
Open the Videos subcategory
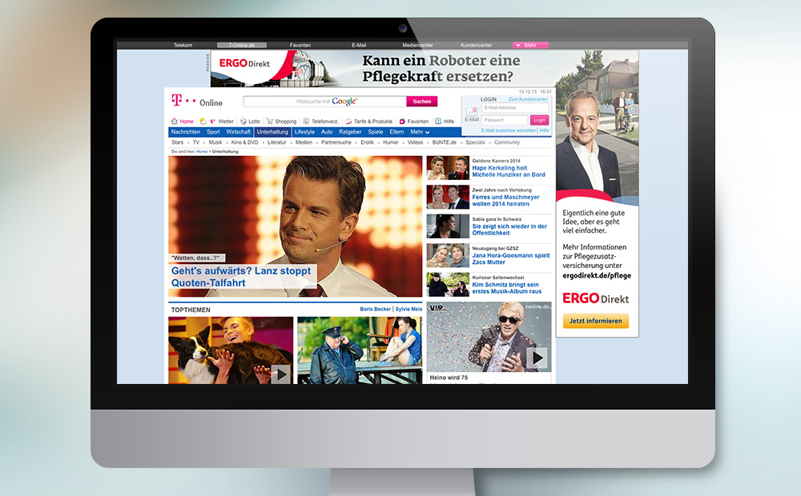coord(415,142)
